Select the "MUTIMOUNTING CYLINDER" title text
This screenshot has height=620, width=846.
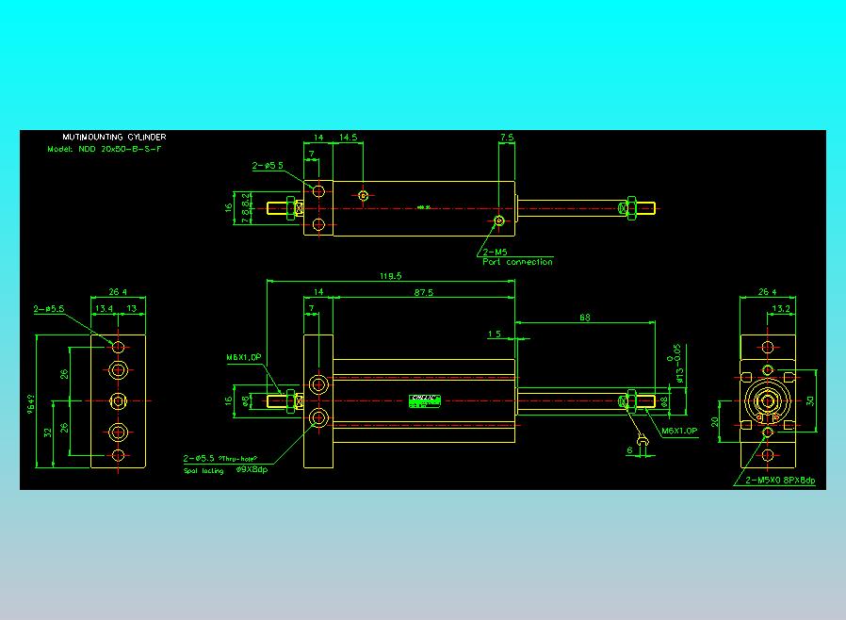tap(114, 137)
